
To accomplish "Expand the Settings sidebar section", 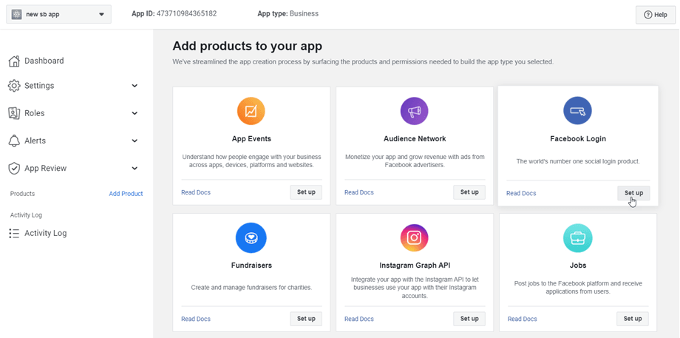I will click(135, 86).
